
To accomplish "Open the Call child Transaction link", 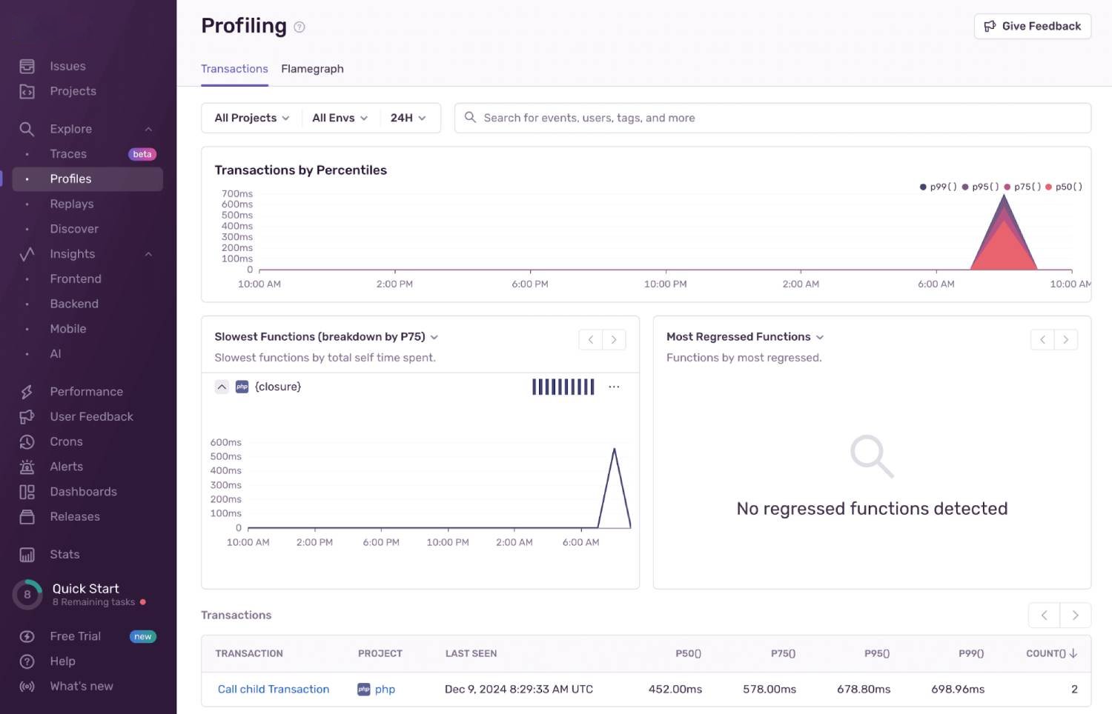I will (273, 689).
